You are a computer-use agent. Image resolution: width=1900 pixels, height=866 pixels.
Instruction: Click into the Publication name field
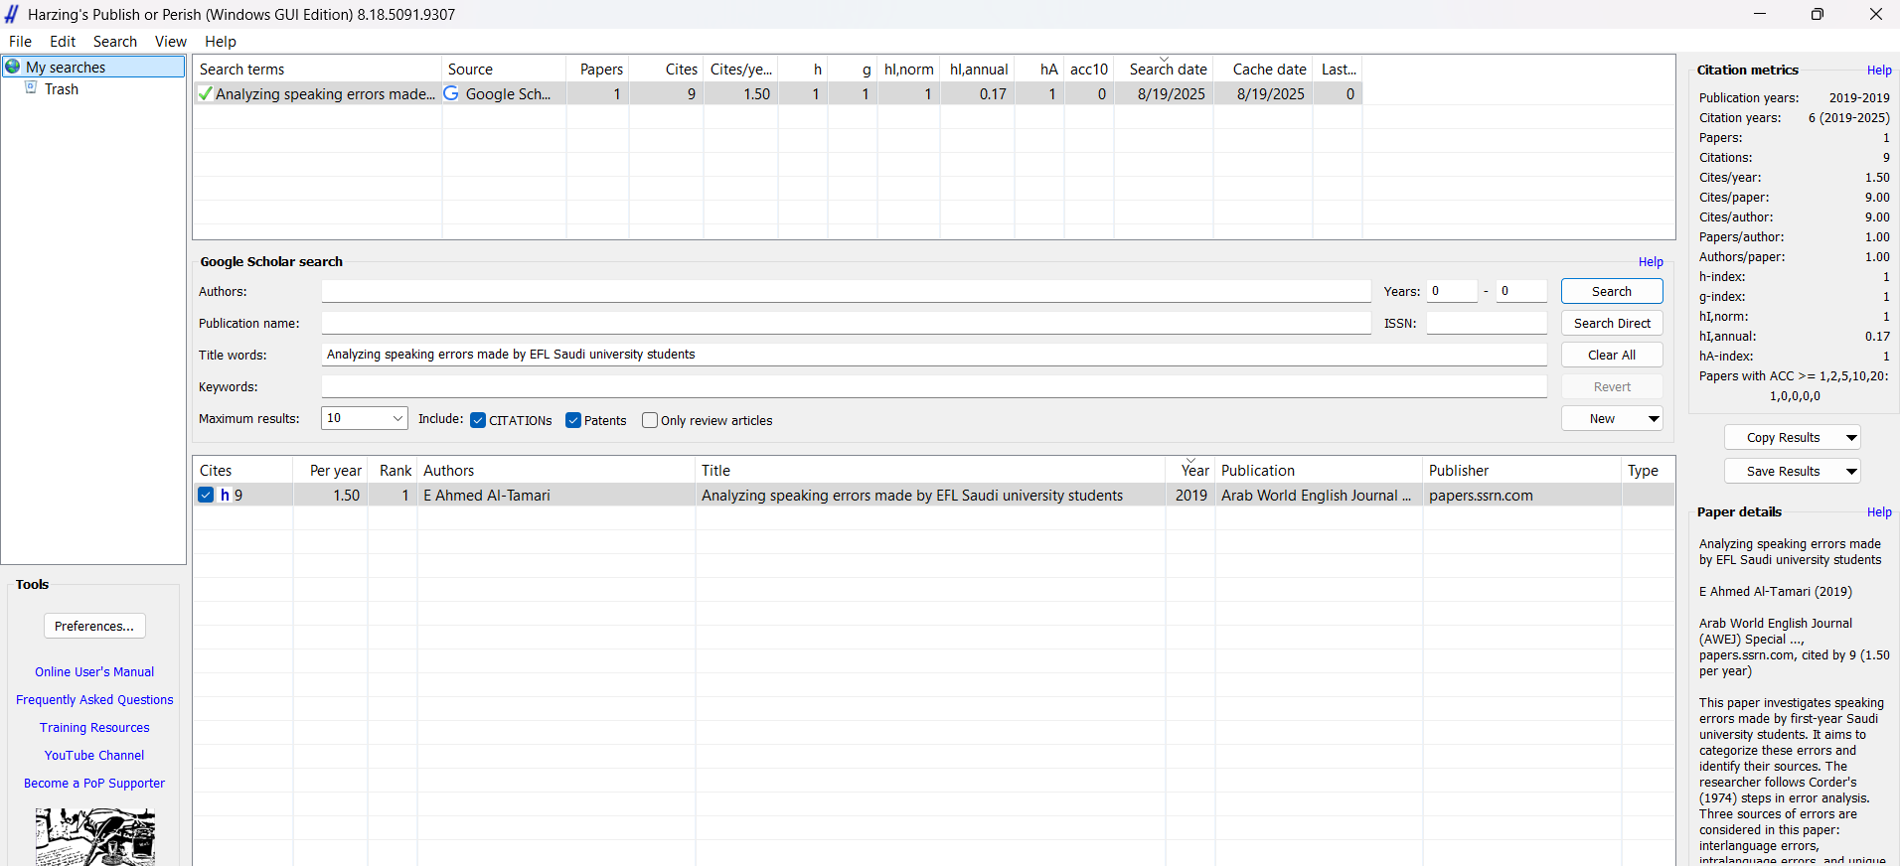[846, 323]
